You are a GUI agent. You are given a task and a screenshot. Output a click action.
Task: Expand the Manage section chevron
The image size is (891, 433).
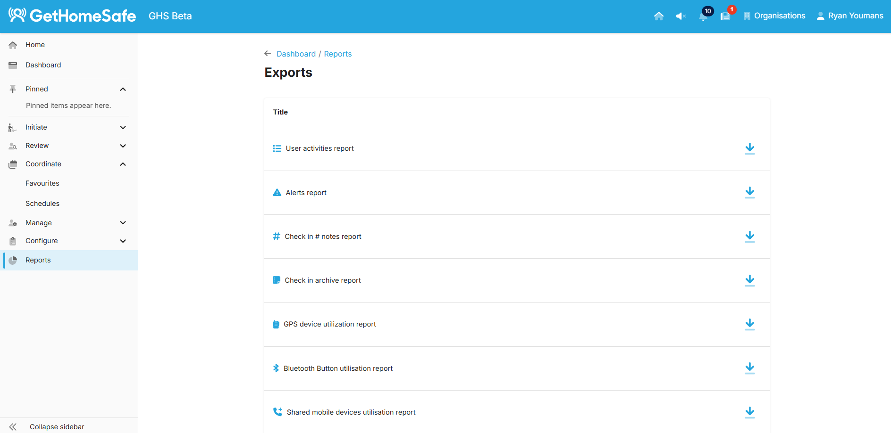coord(123,223)
